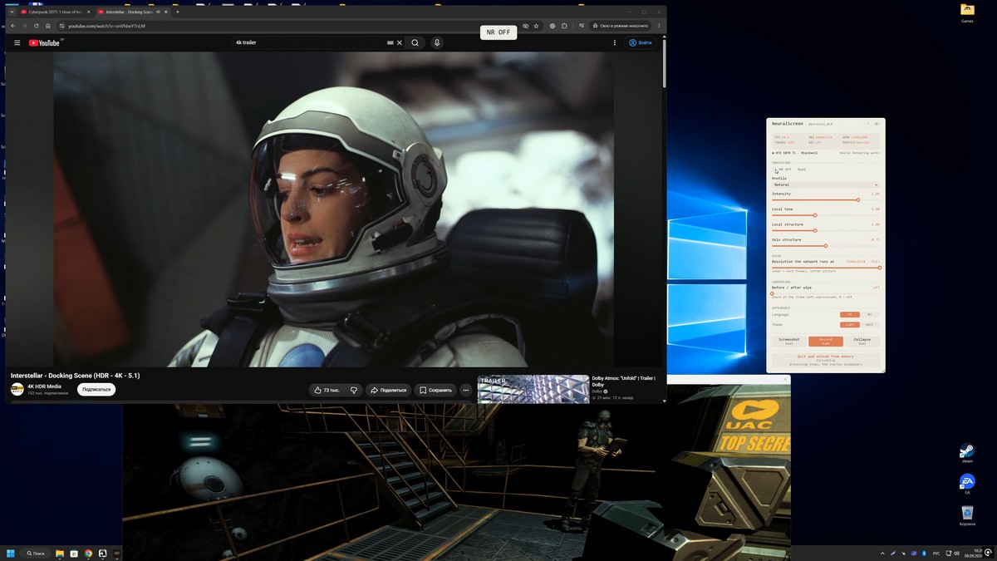Clear the YouTube search box text
The height and width of the screenshot is (561, 997).
(399, 42)
